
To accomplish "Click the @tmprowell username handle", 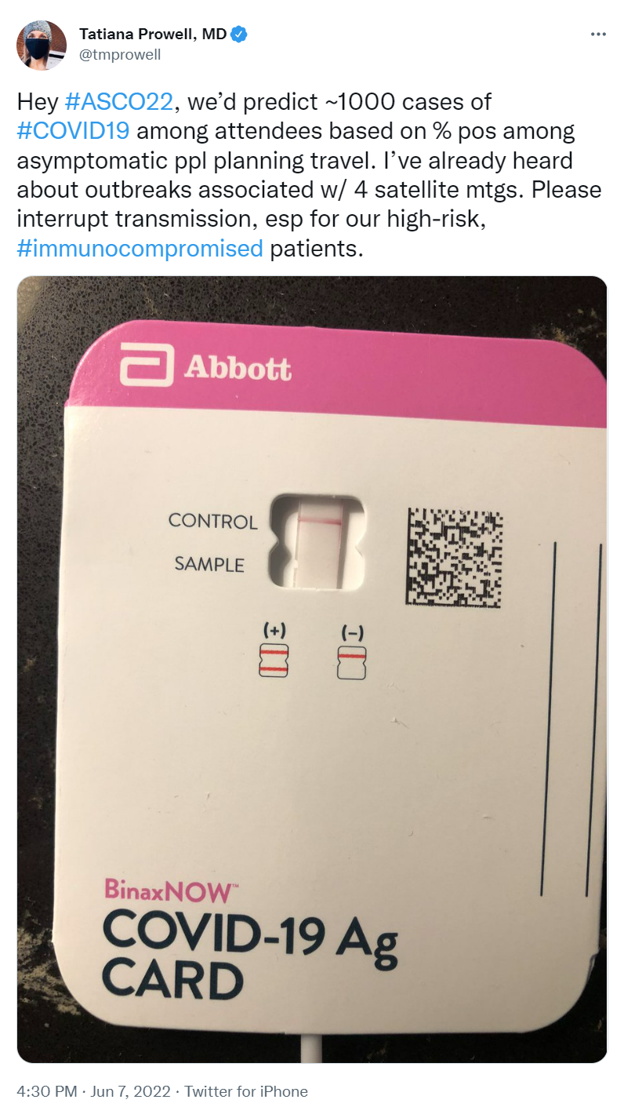I will click(x=120, y=55).
